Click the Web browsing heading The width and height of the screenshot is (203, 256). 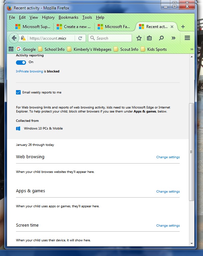(30, 157)
